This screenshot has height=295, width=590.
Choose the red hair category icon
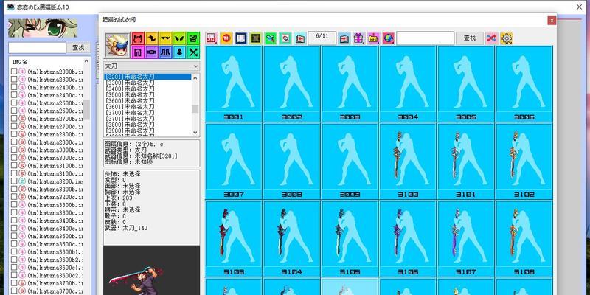click(x=138, y=38)
